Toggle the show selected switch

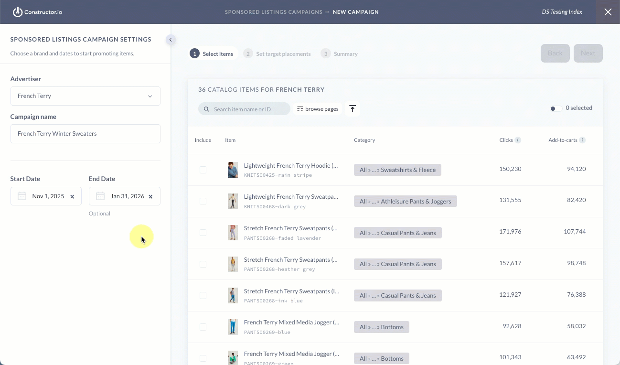556,108
